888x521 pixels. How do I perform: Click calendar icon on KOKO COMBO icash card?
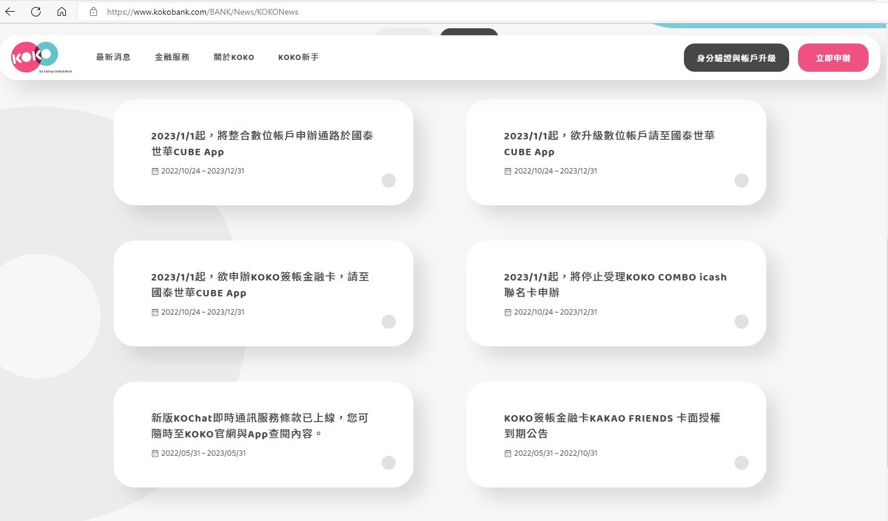508,312
